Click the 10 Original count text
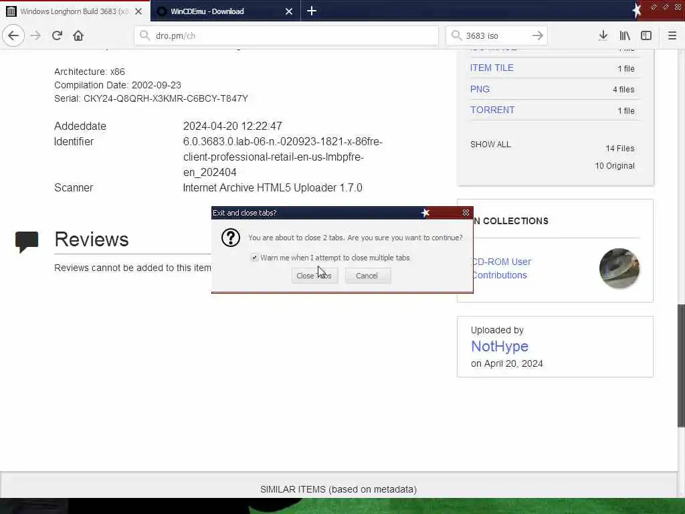This screenshot has height=514, width=685. click(x=615, y=166)
